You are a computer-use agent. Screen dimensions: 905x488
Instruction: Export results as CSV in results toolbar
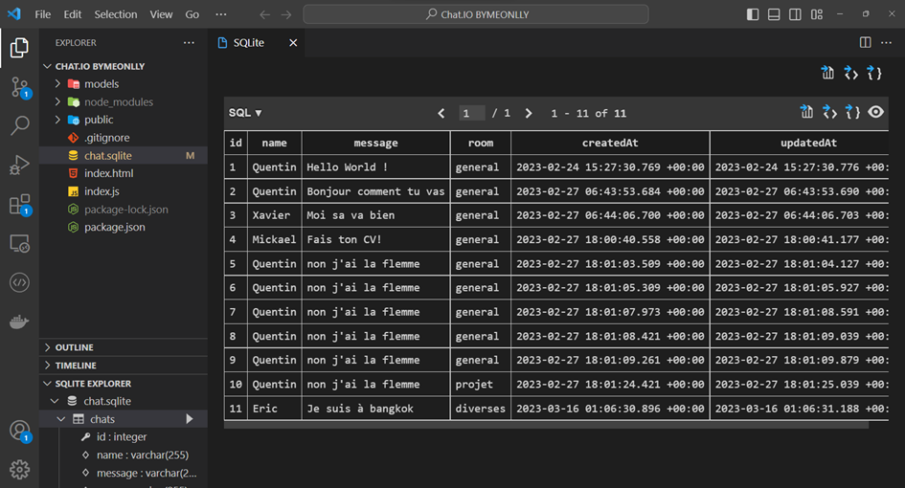pyautogui.click(x=807, y=112)
